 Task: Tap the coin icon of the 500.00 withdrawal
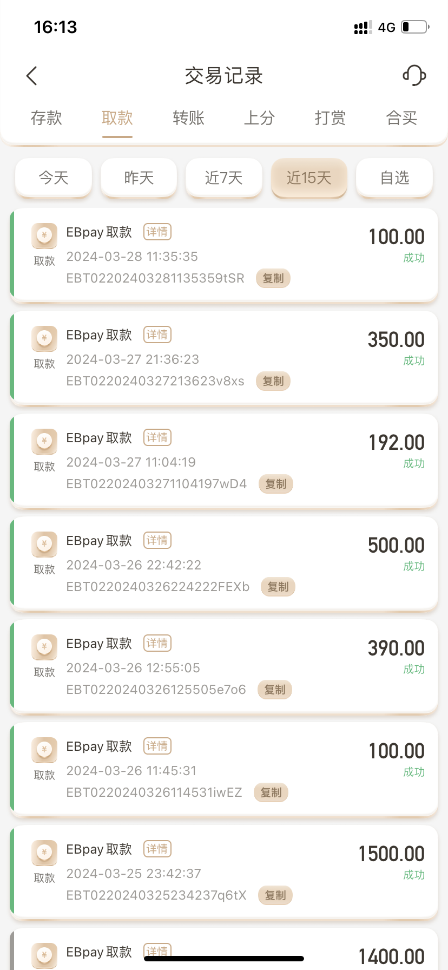click(44, 544)
